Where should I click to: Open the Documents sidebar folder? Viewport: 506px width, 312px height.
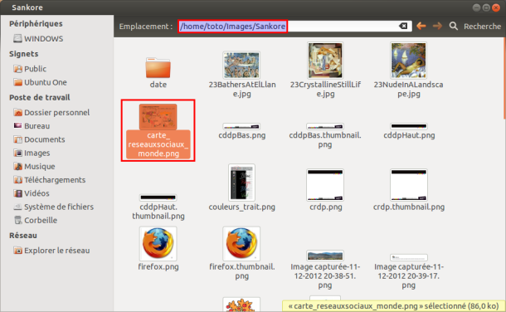click(39, 139)
